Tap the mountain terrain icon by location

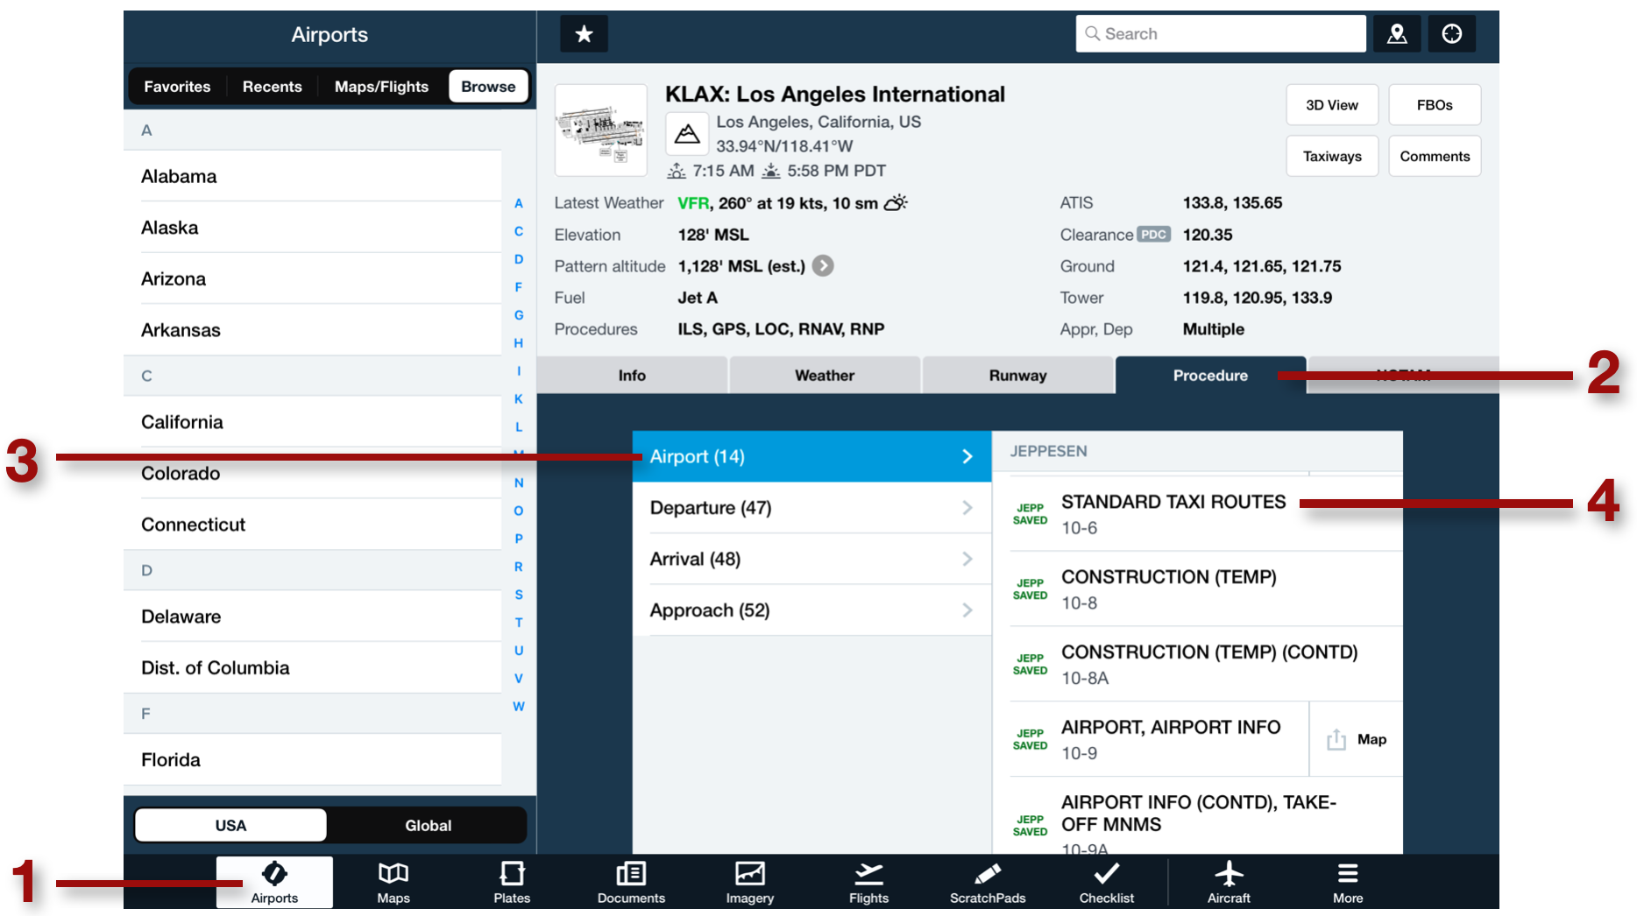point(687,134)
